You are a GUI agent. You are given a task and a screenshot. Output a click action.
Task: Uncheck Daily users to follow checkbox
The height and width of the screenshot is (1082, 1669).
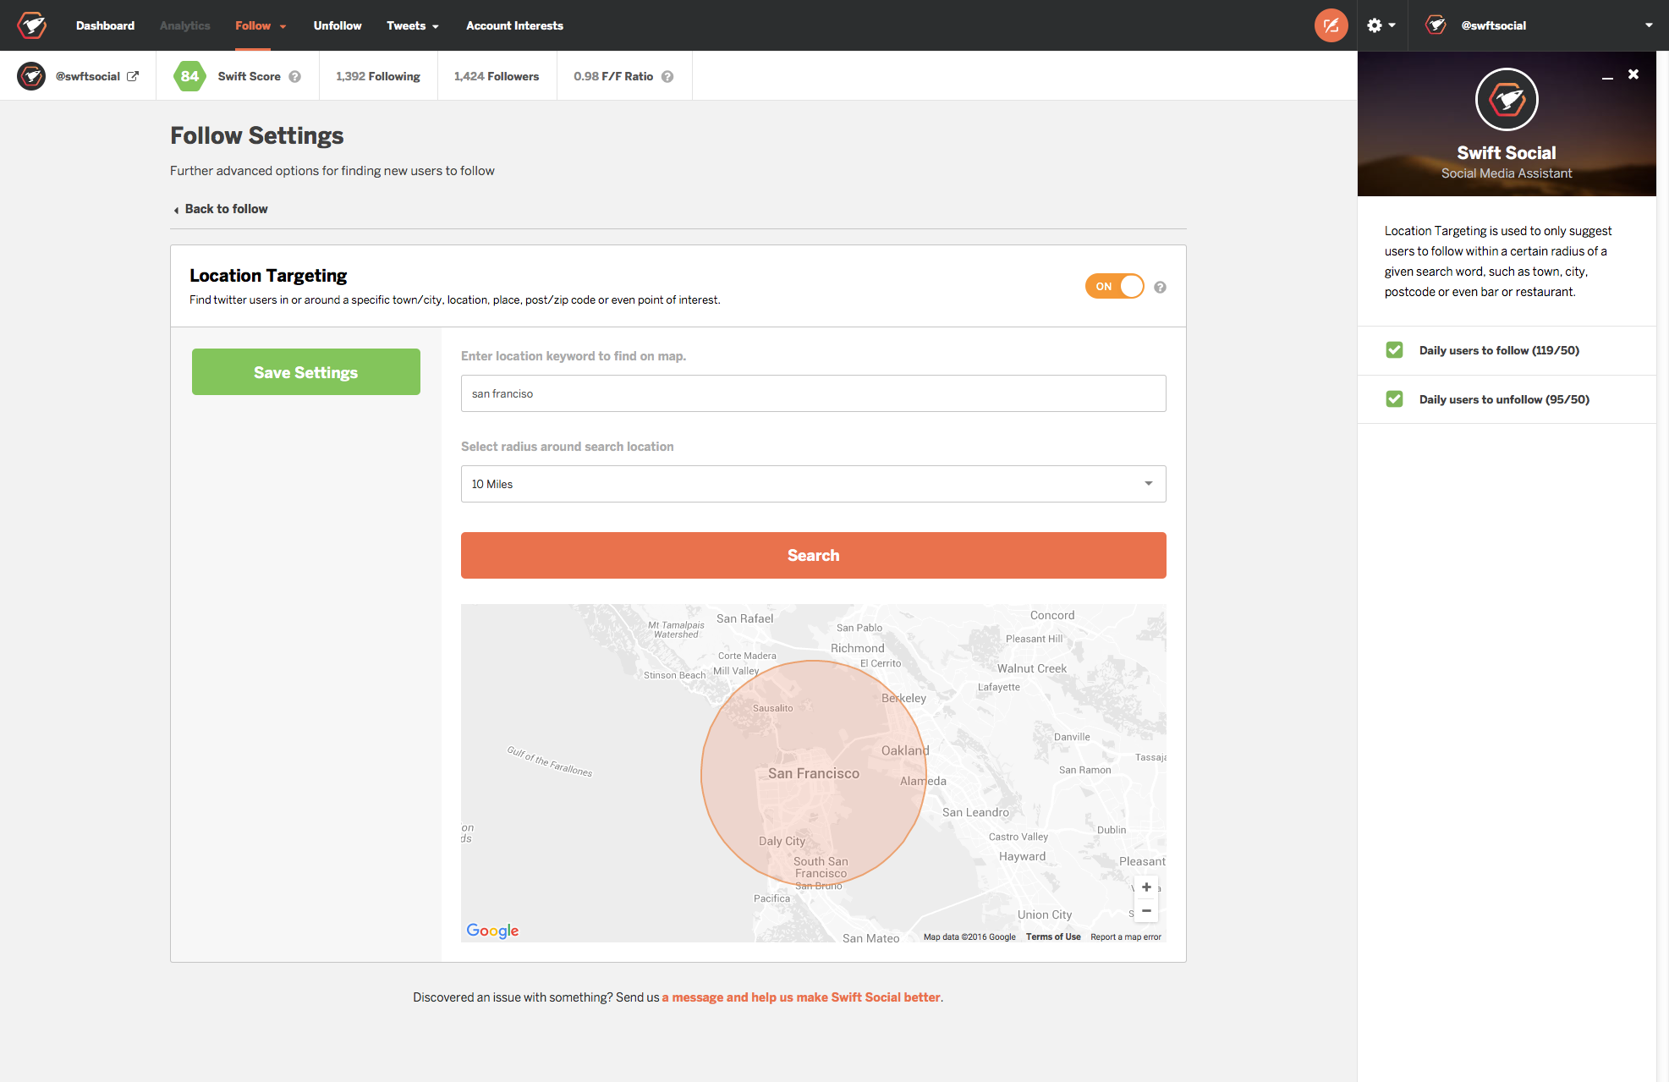click(x=1394, y=350)
